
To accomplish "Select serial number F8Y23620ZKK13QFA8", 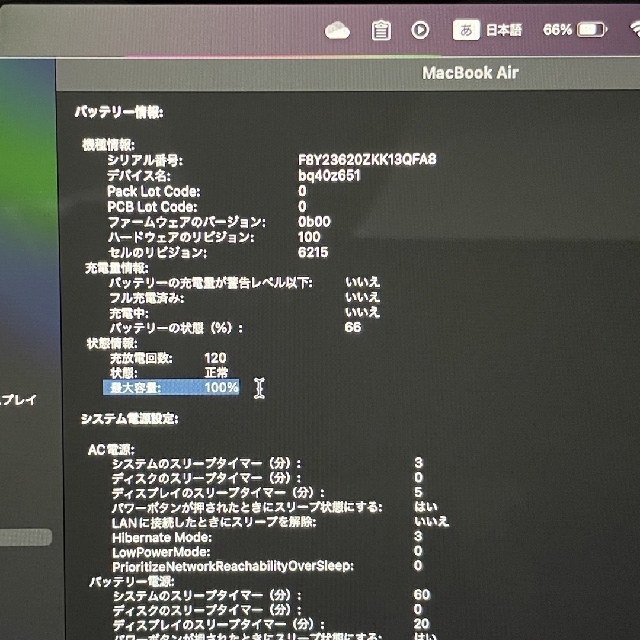I will coord(367,159).
